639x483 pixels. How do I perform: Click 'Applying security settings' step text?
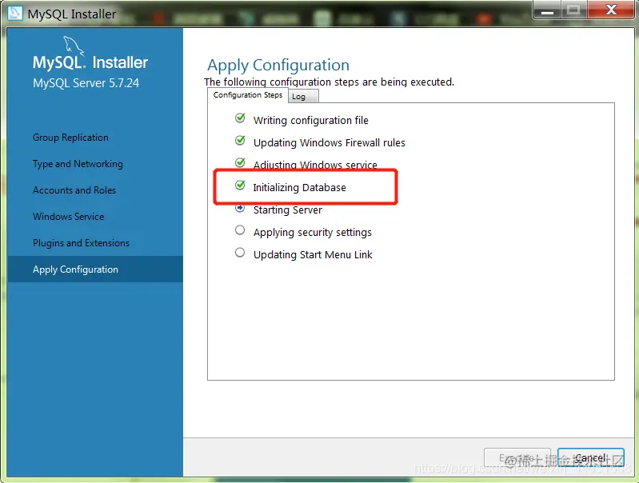[x=313, y=233]
